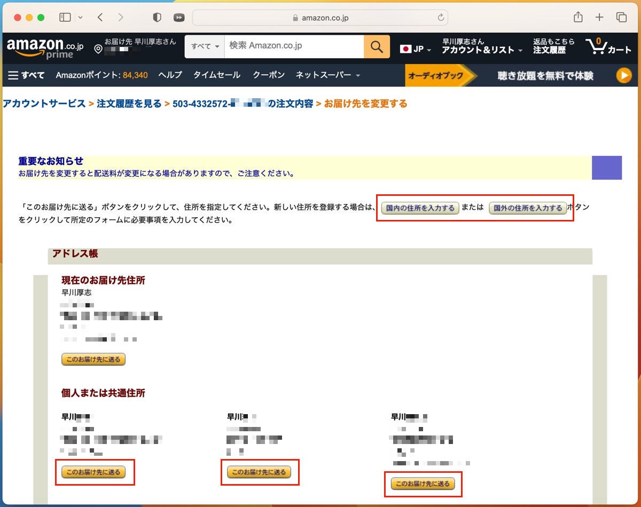The width and height of the screenshot is (641, 507).
Task: Click the 重要なお知らせ heading
Action: tap(51, 161)
